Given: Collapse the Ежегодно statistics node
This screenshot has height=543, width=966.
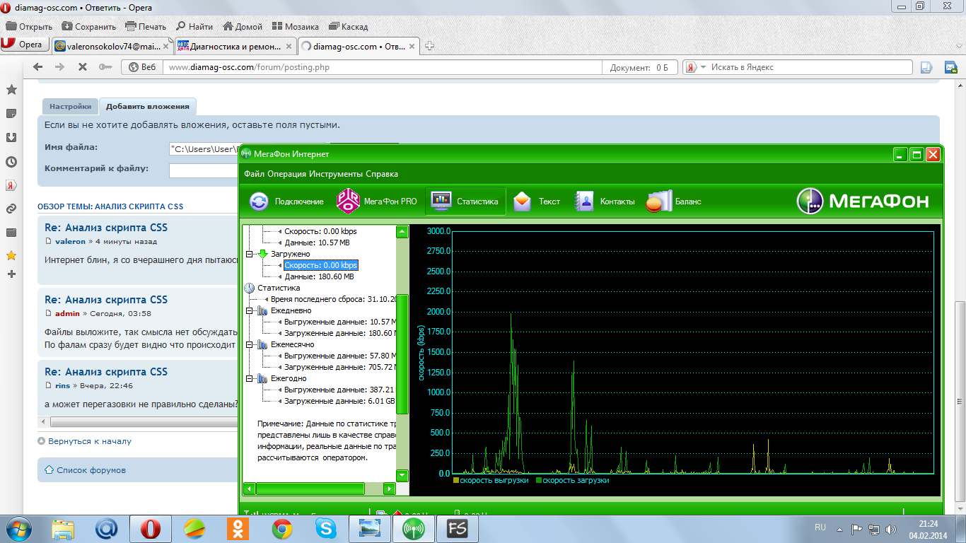Looking at the screenshot, I should pyautogui.click(x=249, y=378).
